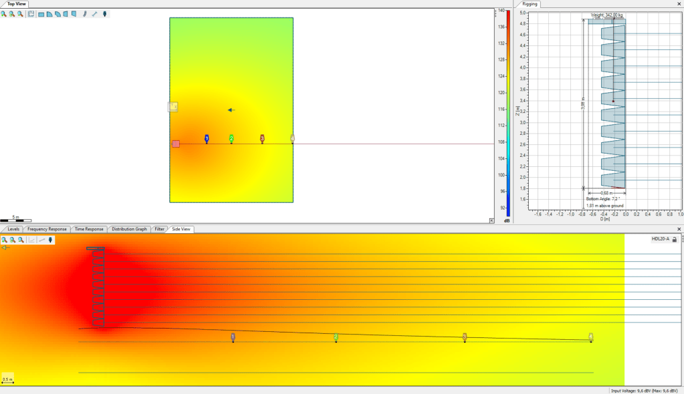Select the red speaker square in Top View

coord(176,144)
